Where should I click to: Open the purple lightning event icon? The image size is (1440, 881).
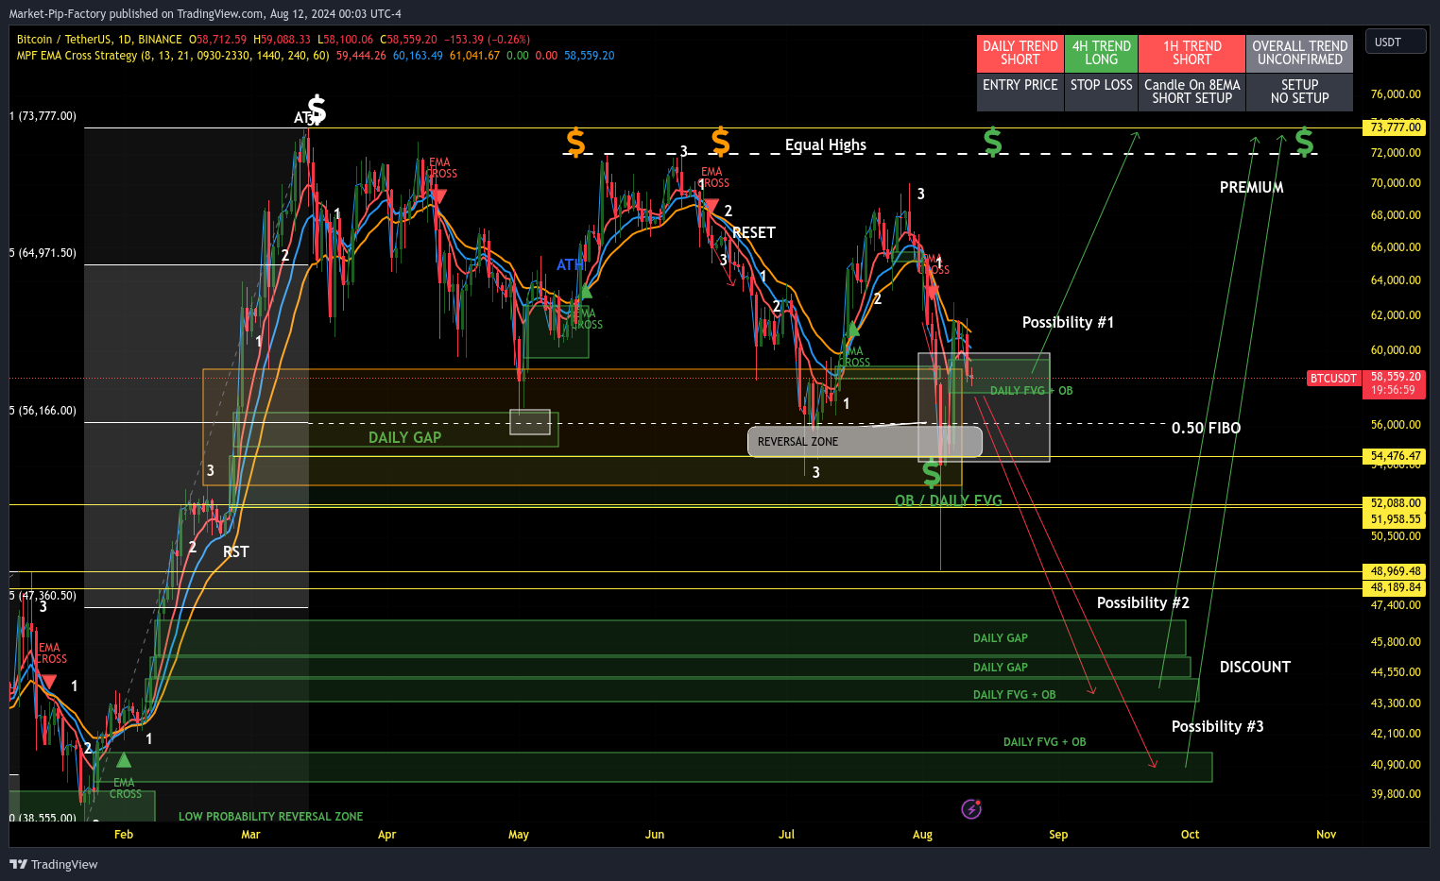971,808
